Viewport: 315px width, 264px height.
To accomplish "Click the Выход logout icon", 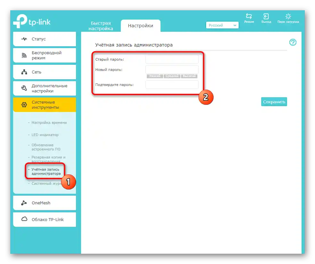I will click(266, 16).
